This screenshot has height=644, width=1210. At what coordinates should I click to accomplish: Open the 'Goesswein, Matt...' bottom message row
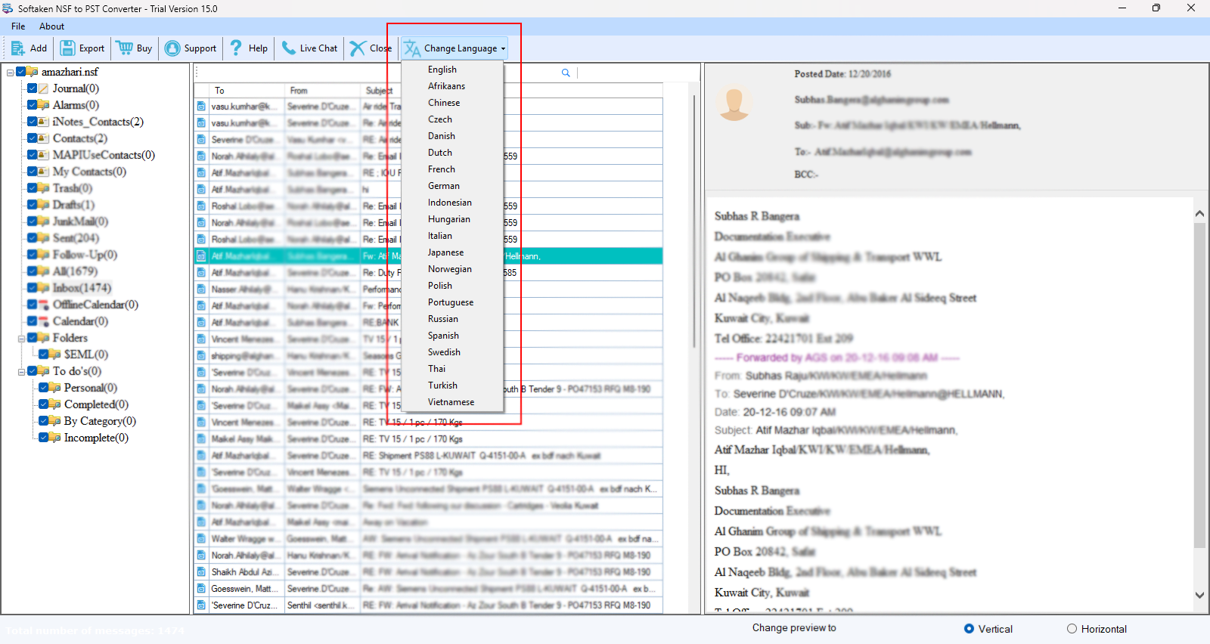(428, 589)
